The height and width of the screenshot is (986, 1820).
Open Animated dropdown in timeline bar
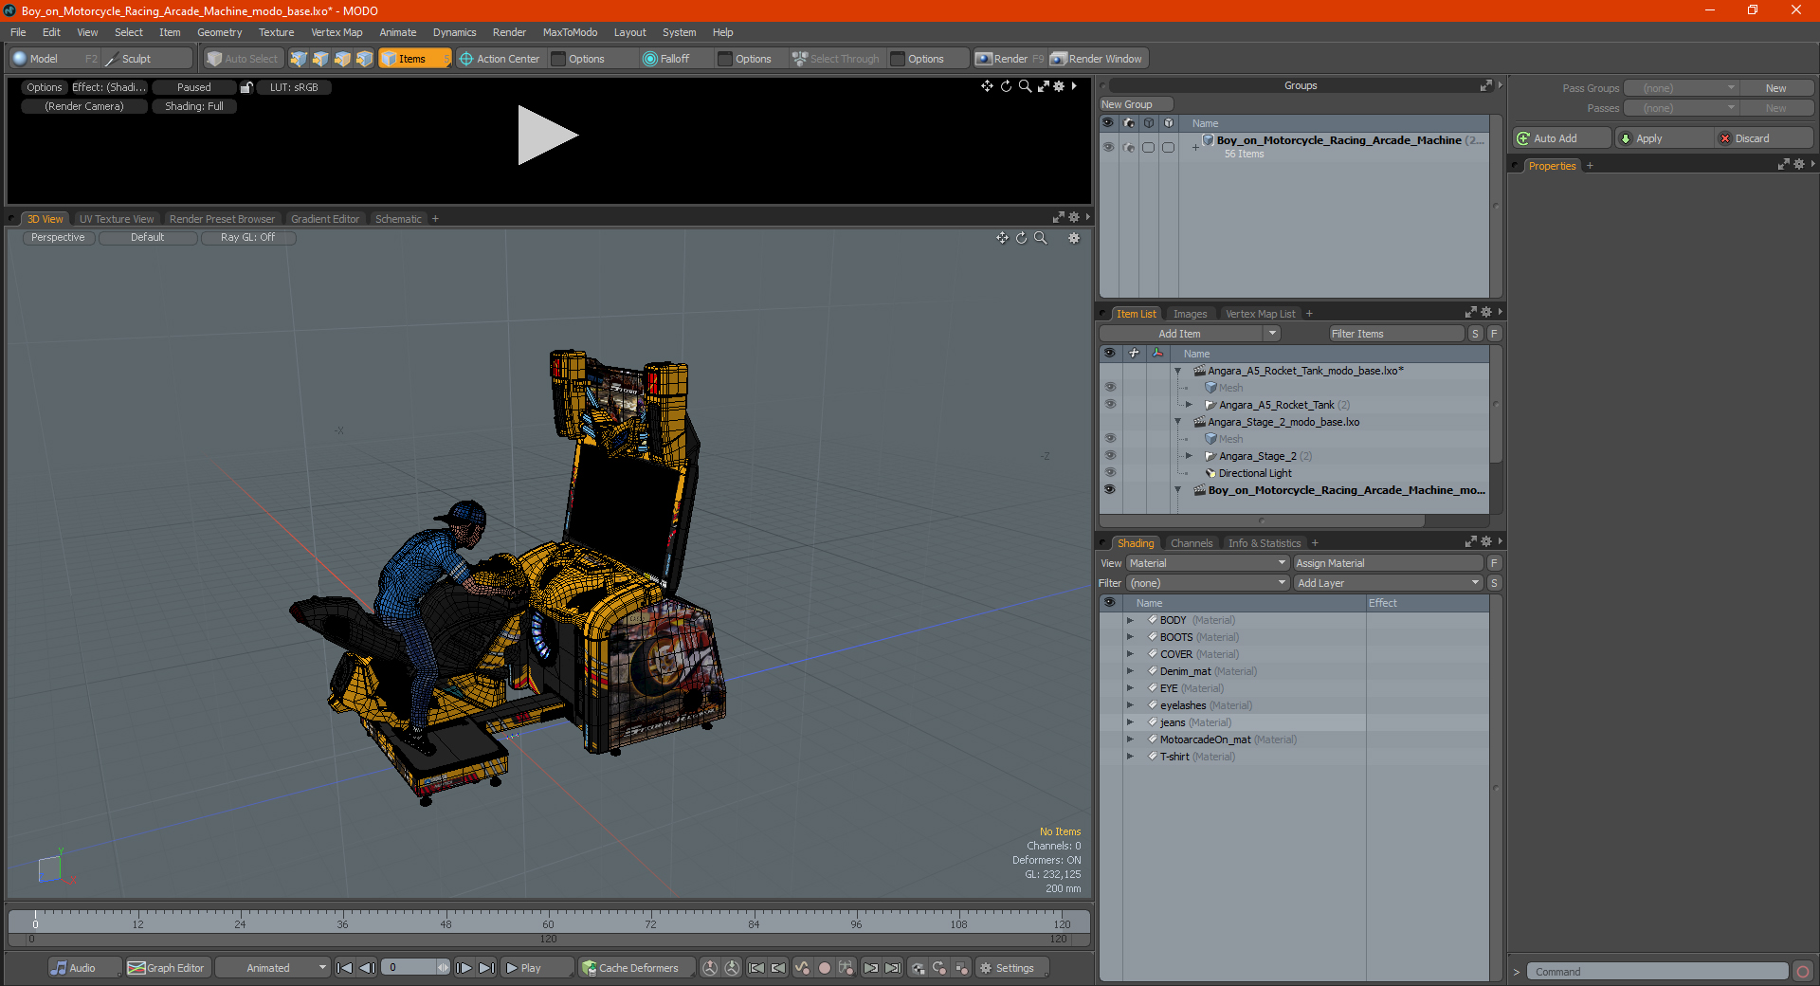click(272, 968)
